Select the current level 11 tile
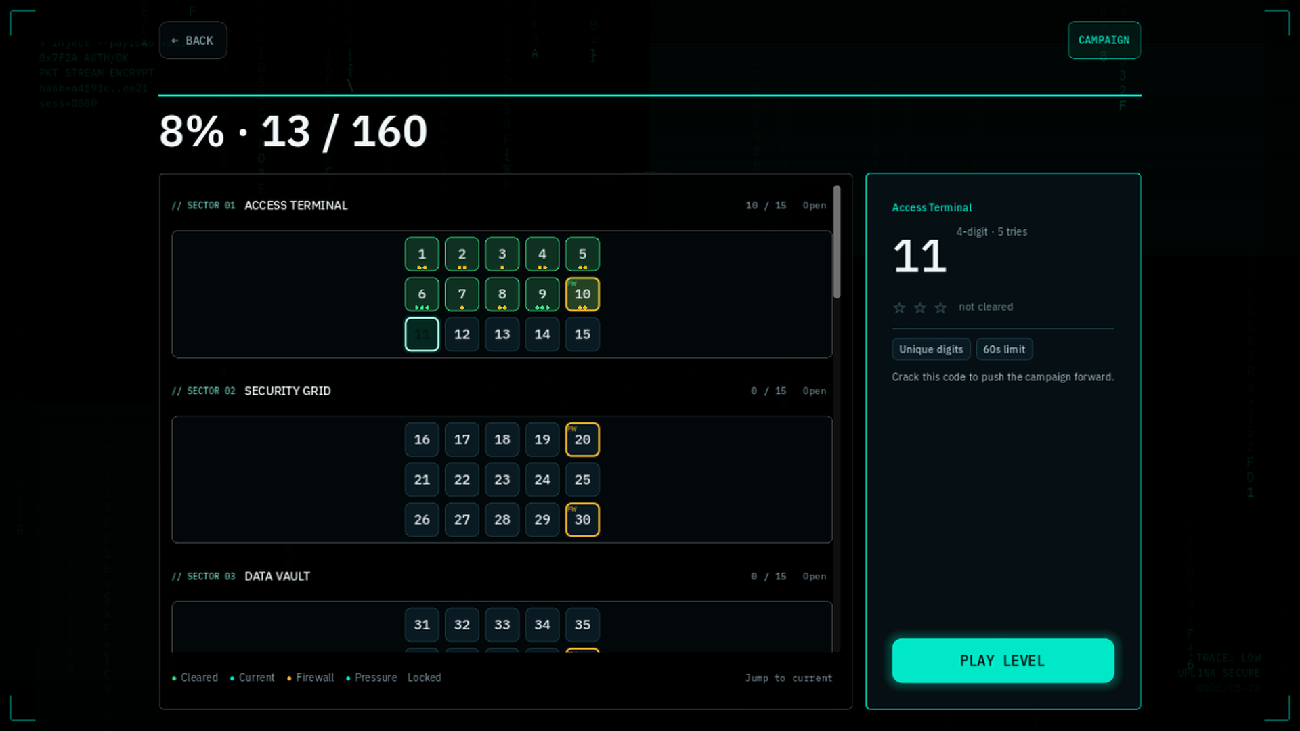 422,334
